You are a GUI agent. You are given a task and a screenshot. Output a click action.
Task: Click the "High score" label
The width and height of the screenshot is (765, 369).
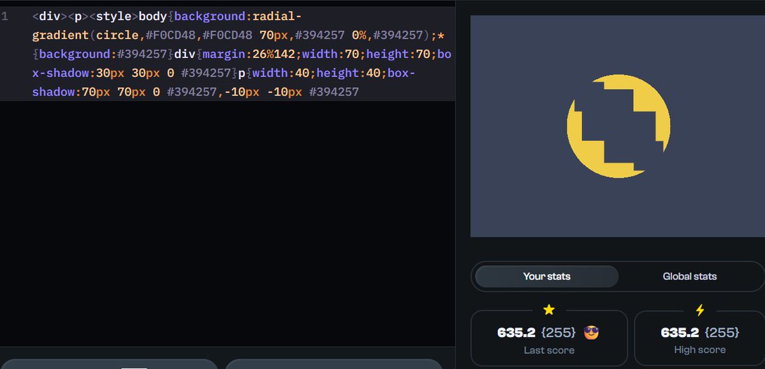tap(700, 350)
